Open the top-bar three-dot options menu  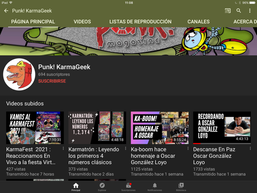point(250,11)
